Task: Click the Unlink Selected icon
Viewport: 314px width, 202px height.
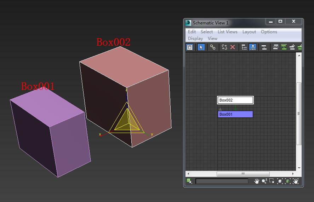Action: [224, 47]
